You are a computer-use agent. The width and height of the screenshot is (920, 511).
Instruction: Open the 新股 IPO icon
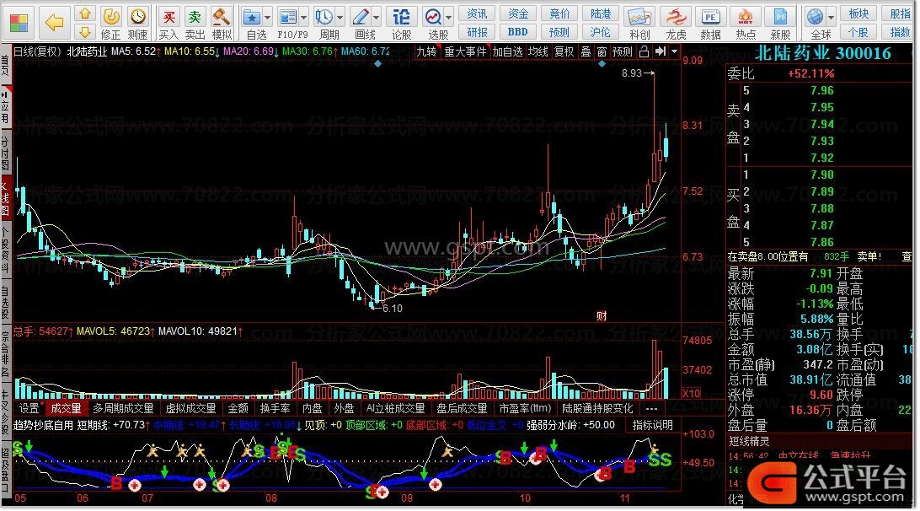pos(780,17)
